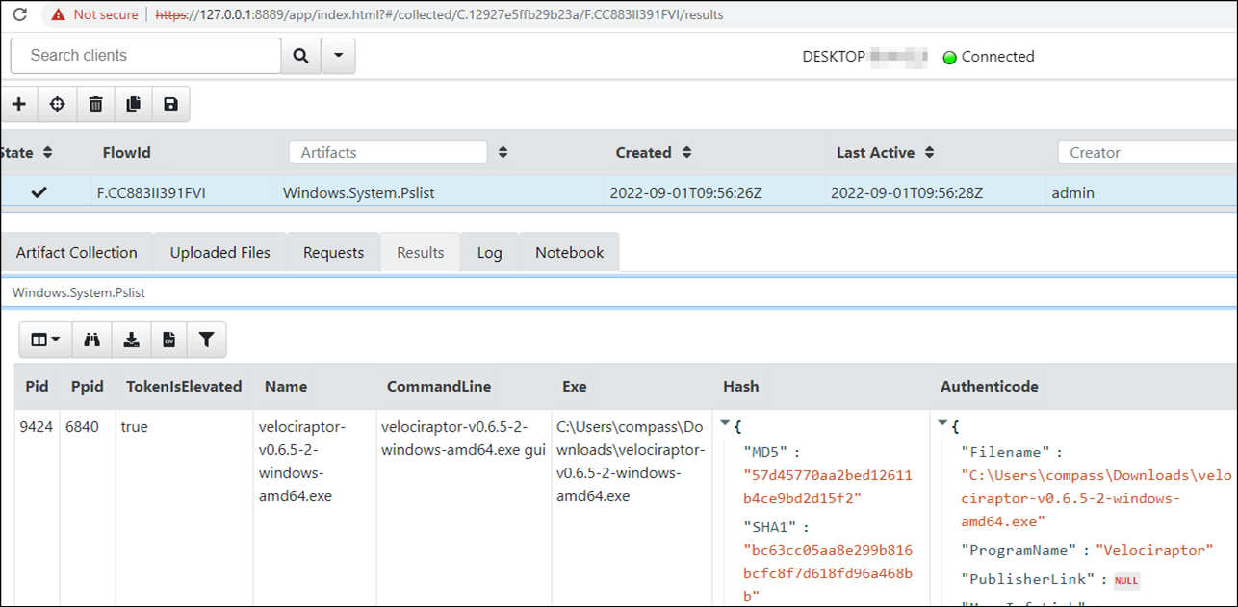1238x607 pixels.
Task: Click the TokenIsElevated column header
Action: 184,387
